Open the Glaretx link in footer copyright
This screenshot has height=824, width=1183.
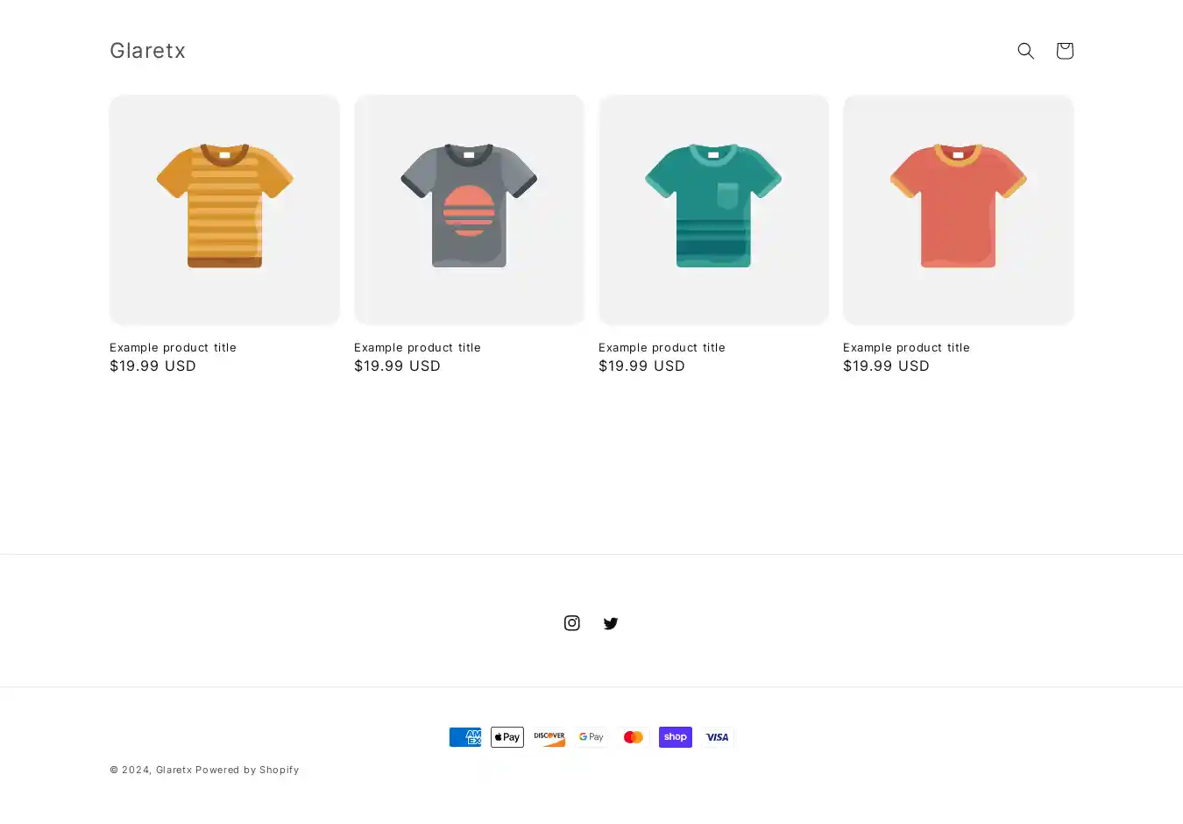[174, 770]
